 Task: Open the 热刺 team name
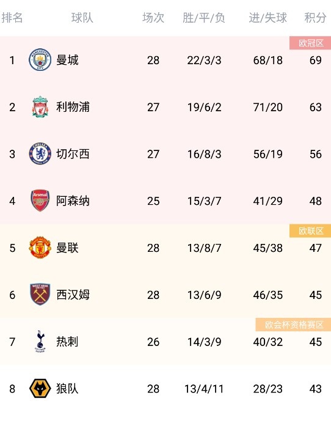[67, 342]
